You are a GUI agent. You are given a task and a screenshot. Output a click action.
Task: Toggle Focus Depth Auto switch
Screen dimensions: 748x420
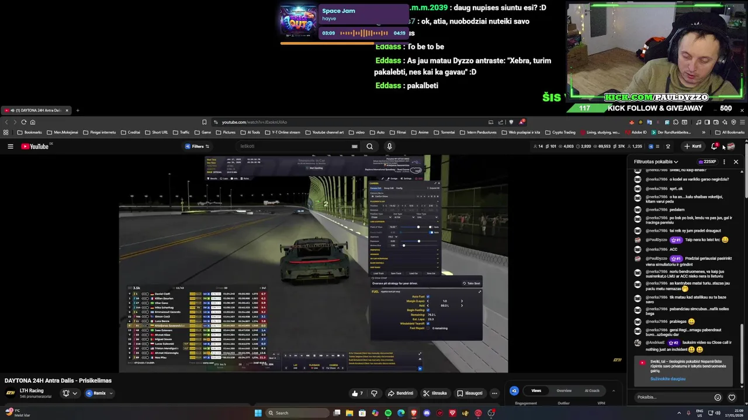coord(431,232)
